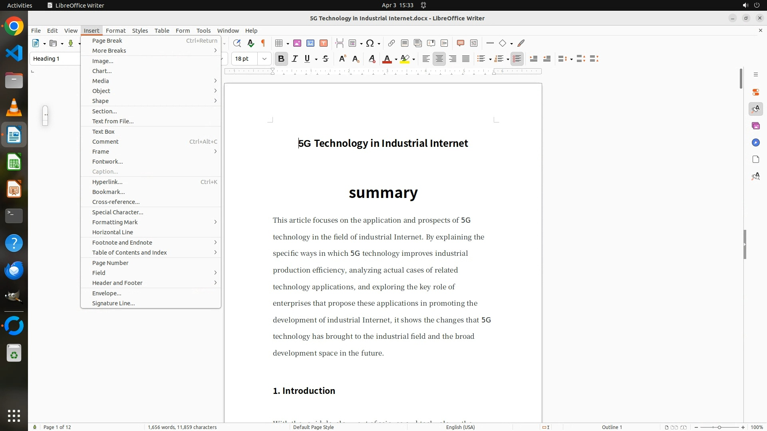Click the zoom slider in status bar
The width and height of the screenshot is (767, 431).
click(719, 427)
